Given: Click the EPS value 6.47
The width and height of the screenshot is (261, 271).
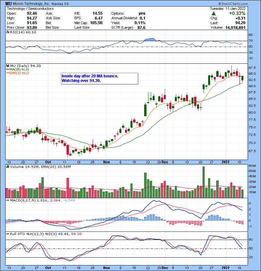Looking at the screenshot, I should (99, 18).
